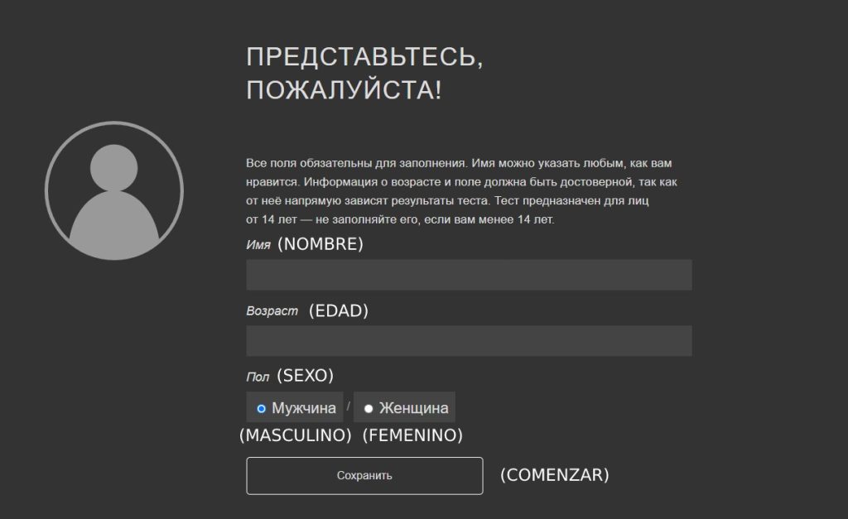Image resolution: width=848 pixels, height=519 pixels.
Task: Click the Имя name input field
Action: (x=469, y=275)
